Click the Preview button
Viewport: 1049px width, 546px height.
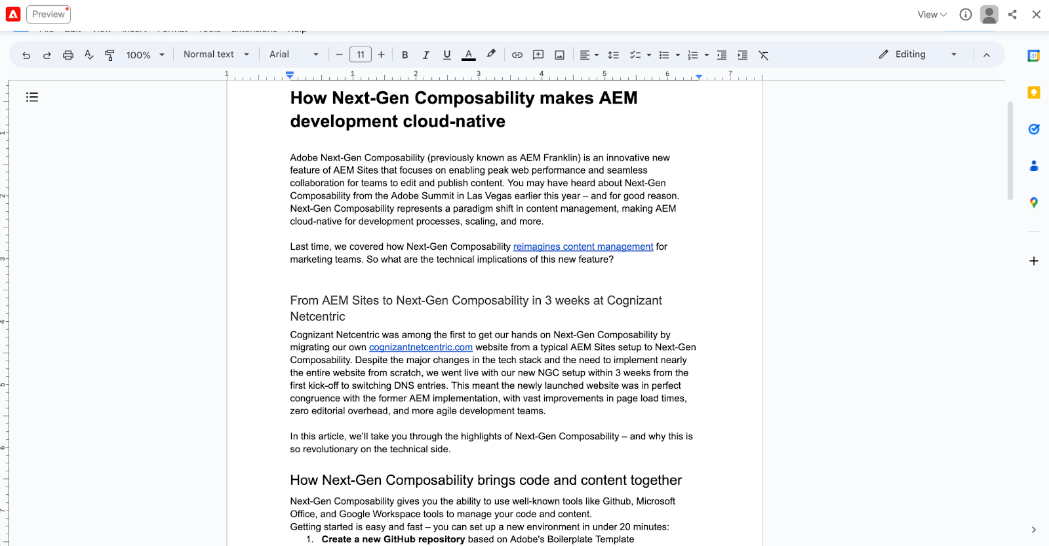point(49,14)
